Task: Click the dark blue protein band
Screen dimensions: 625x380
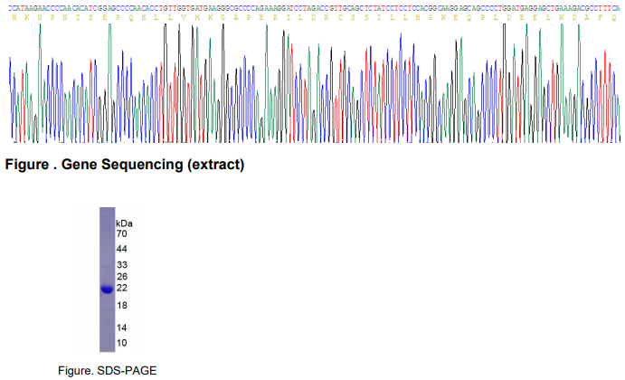Action: click(107, 290)
